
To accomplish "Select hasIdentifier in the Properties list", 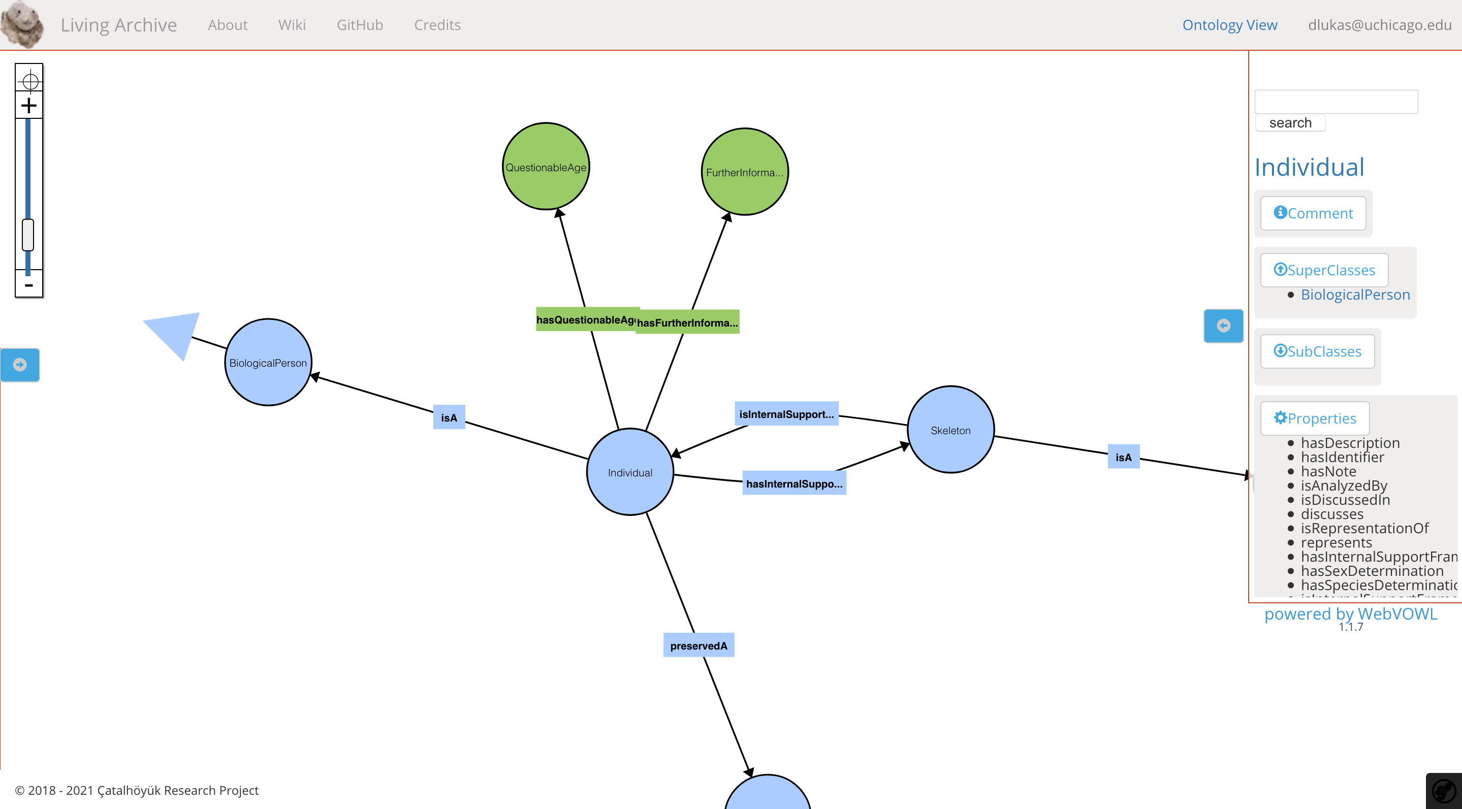I will (x=1342, y=457).
